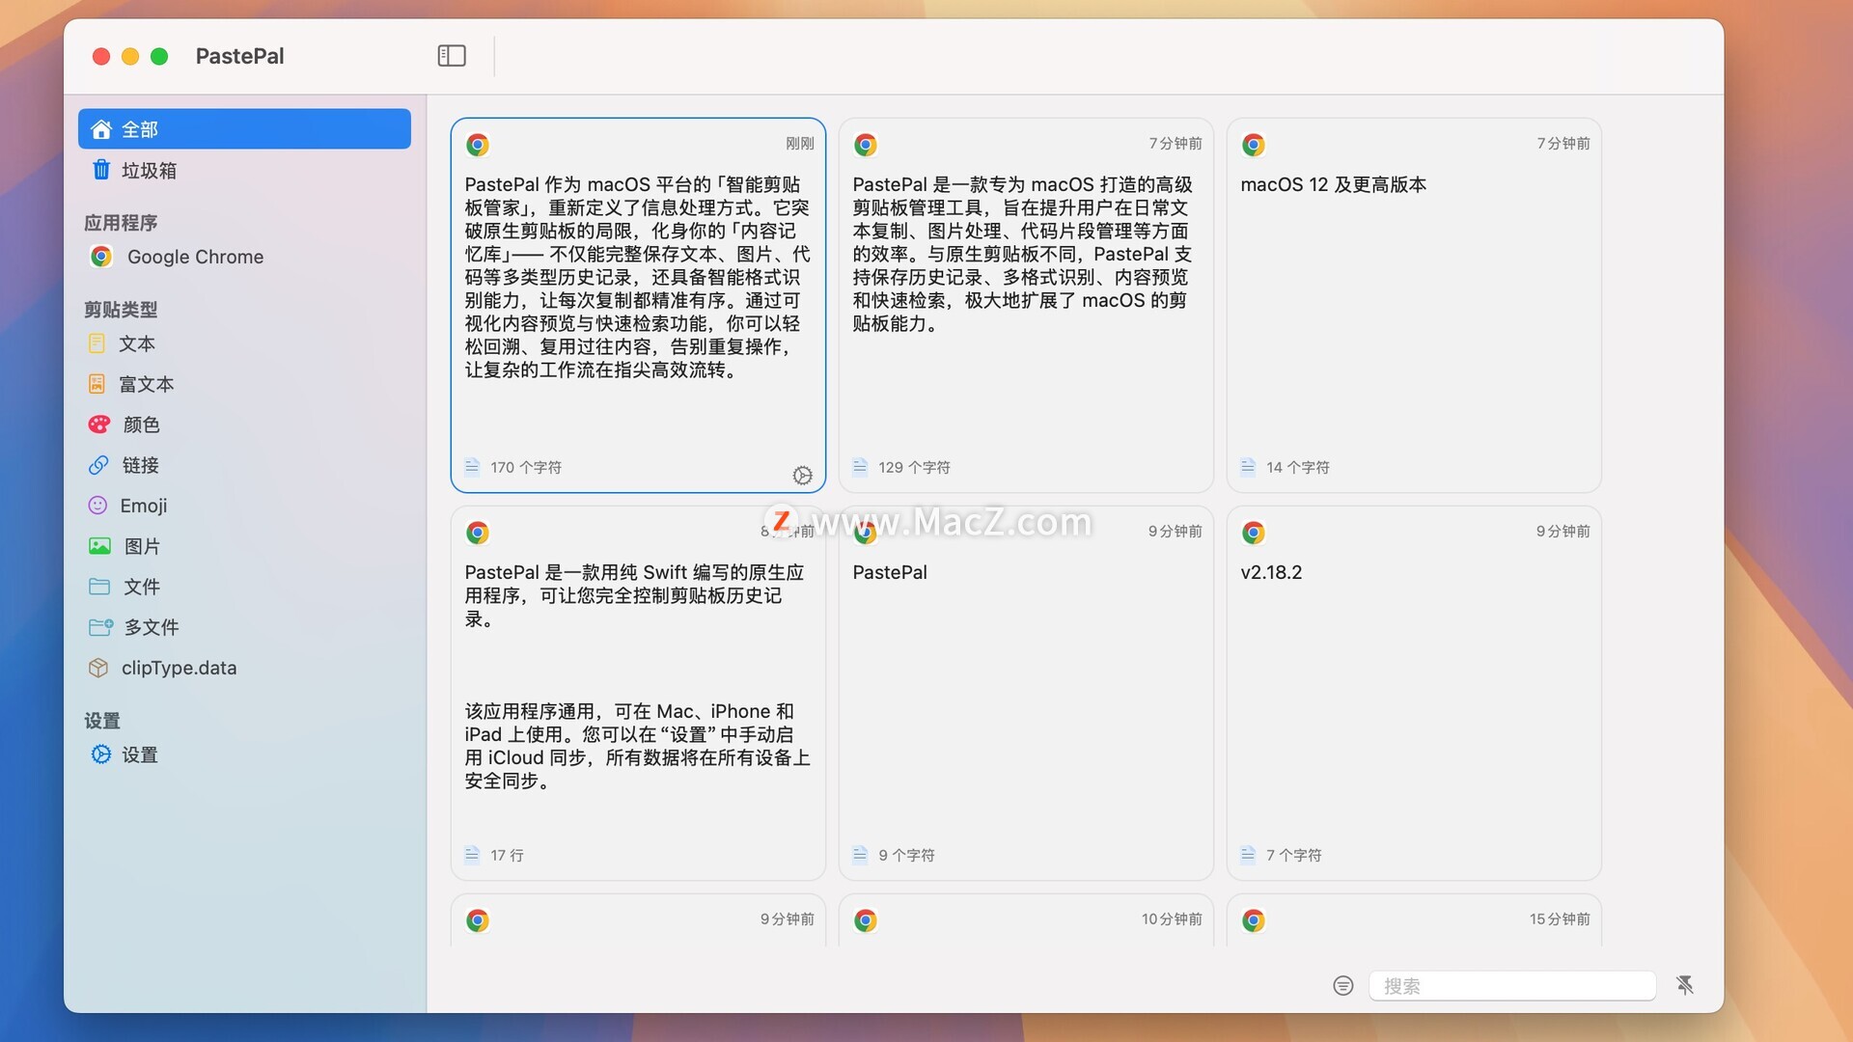Open the gear options on 170 个字符 card
Viewport: 1853px width, 1042px height.
(x=802, y=476)
